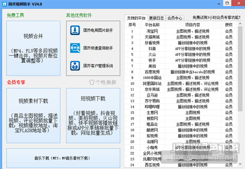This screenshot has width=245, height=169.
Task: Select the 唯品会 row
Action: coord(181,124)
